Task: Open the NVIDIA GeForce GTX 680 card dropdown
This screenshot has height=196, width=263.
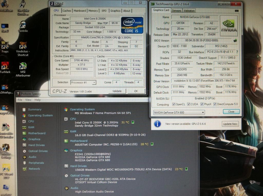Action: pos(179,112)
